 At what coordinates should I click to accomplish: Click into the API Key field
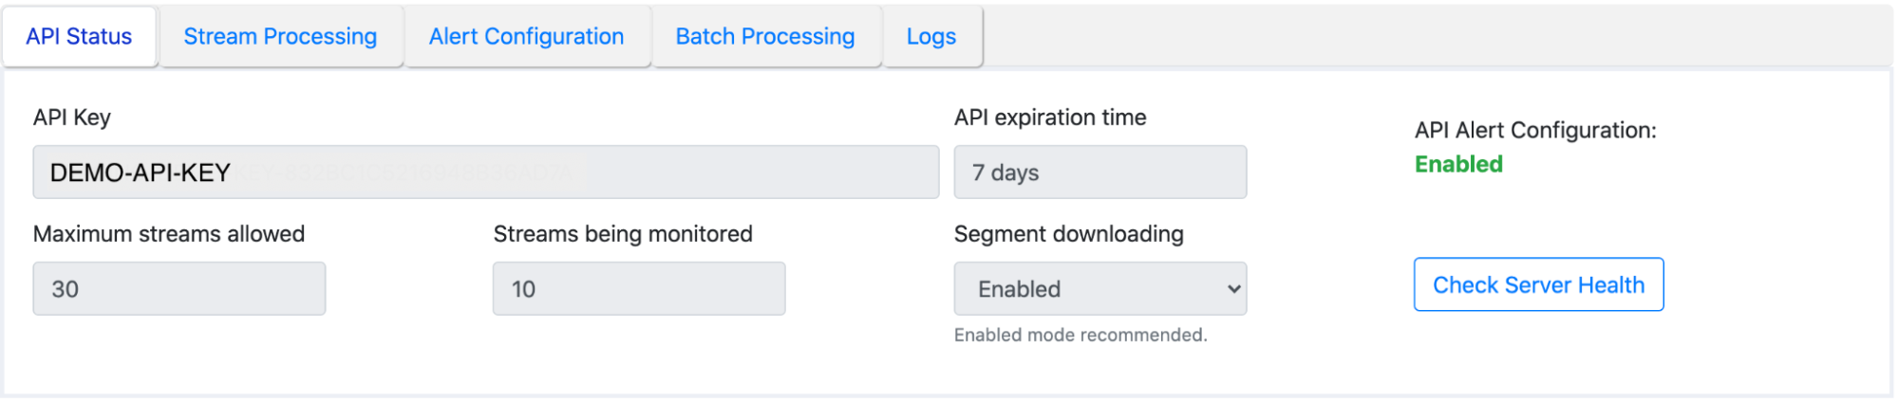485,173
